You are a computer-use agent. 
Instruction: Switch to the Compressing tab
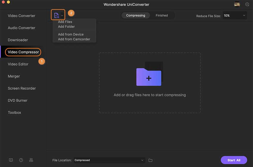135,15
